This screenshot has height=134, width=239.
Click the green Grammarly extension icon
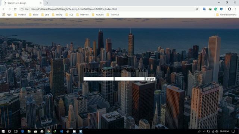click(x=216, y=9)
